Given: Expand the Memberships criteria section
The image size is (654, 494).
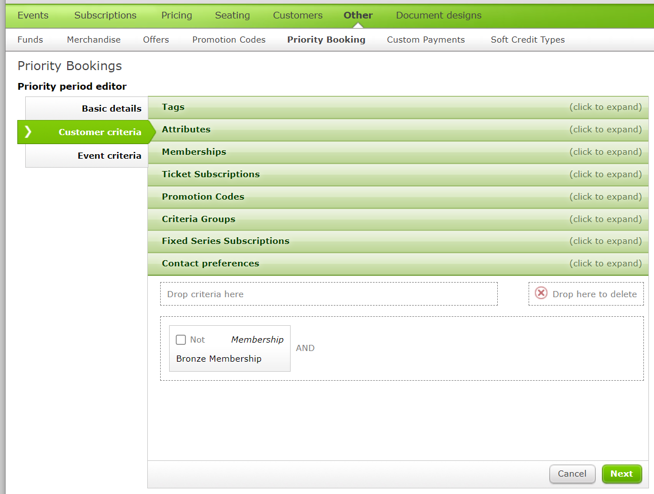Looking at the screenshot, I should pyautogui.click(x=398, y=152).
